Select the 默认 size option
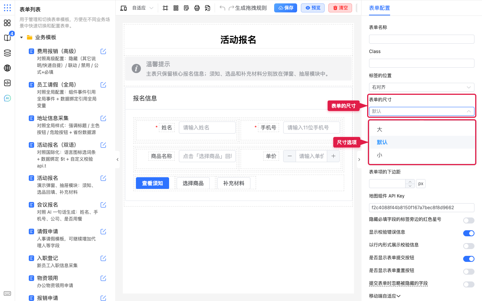Viewport: 482px width, 301px height. tap(422, 142)
